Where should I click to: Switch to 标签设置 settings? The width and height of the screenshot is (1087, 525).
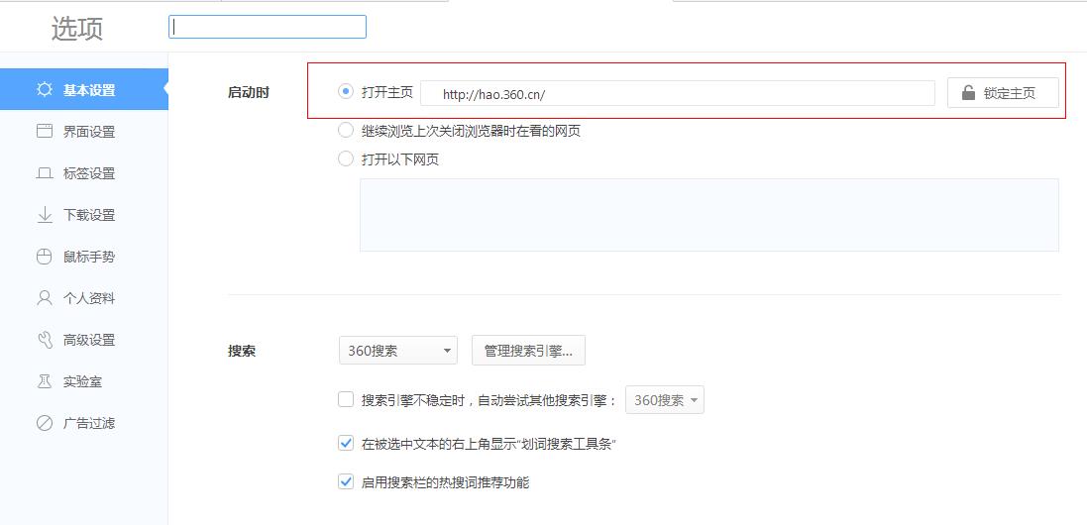coord(84,173)
